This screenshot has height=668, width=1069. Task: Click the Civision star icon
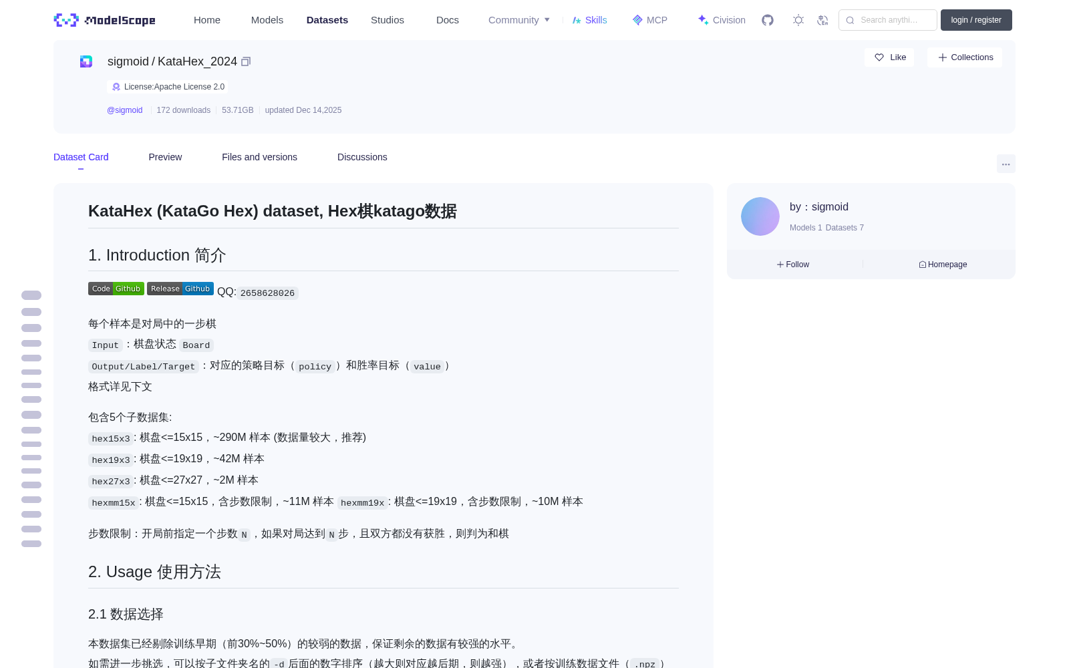click(x=703, y=20)
